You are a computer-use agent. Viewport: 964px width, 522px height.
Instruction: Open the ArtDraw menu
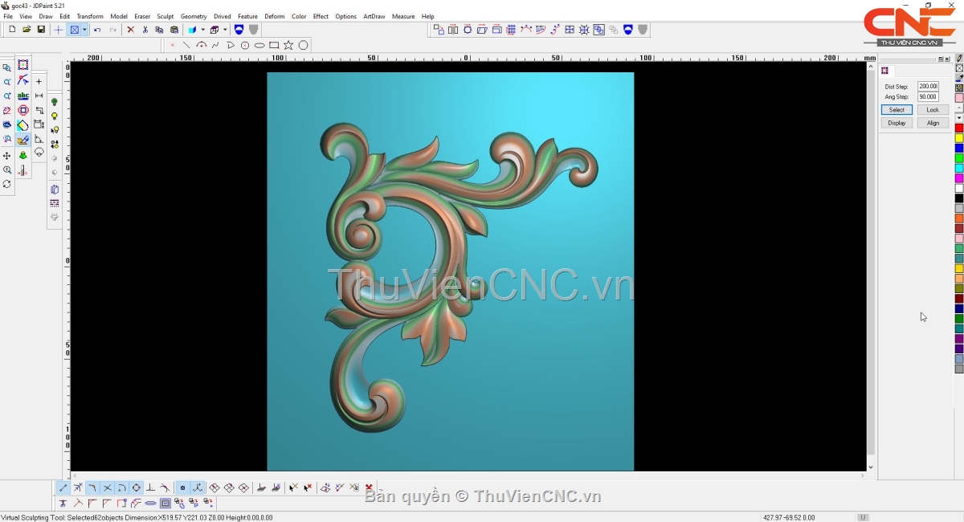tap(374, 16)
